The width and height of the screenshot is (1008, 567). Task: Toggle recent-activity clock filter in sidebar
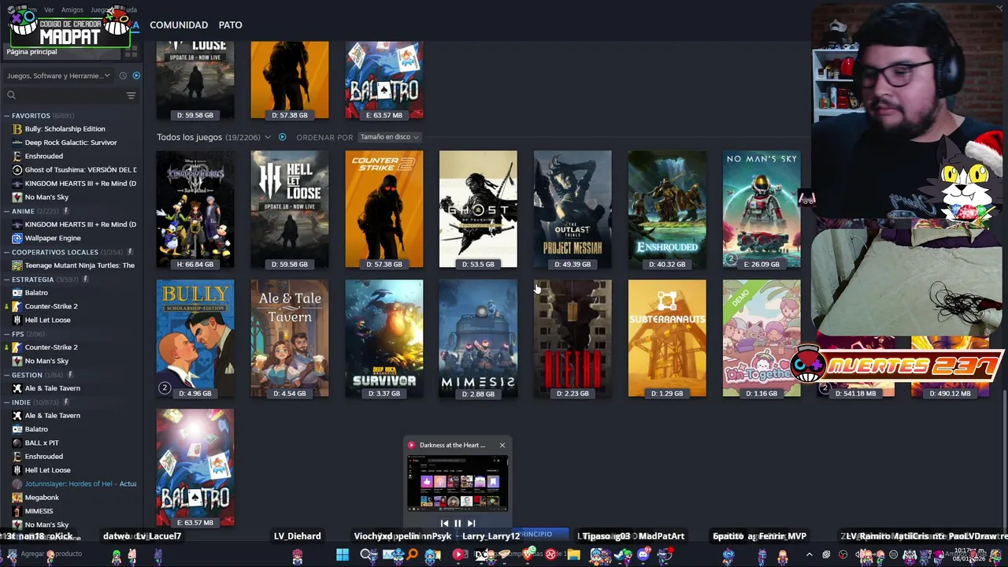(123, 76)
